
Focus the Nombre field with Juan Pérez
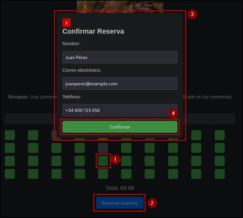click(120, 57)
